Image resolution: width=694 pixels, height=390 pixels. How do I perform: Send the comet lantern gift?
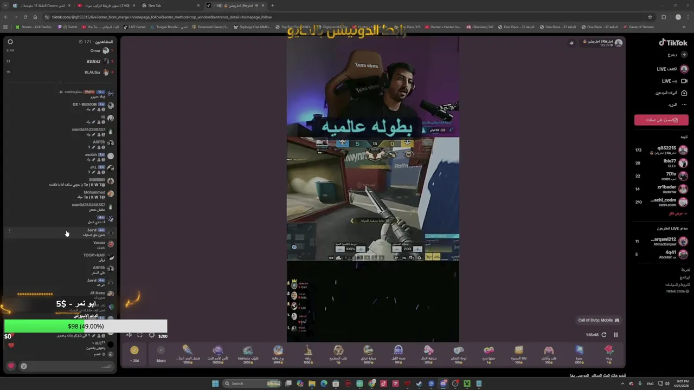point(188,354)
